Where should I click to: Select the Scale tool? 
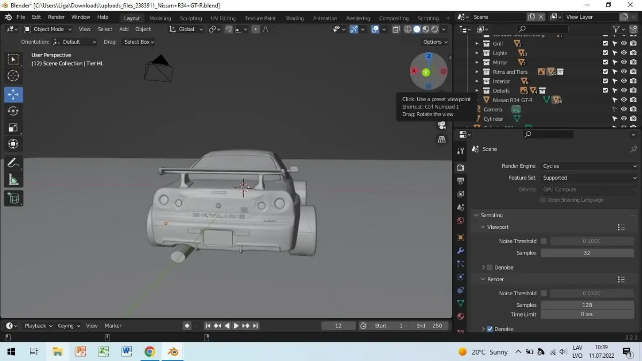coord(13,127)
